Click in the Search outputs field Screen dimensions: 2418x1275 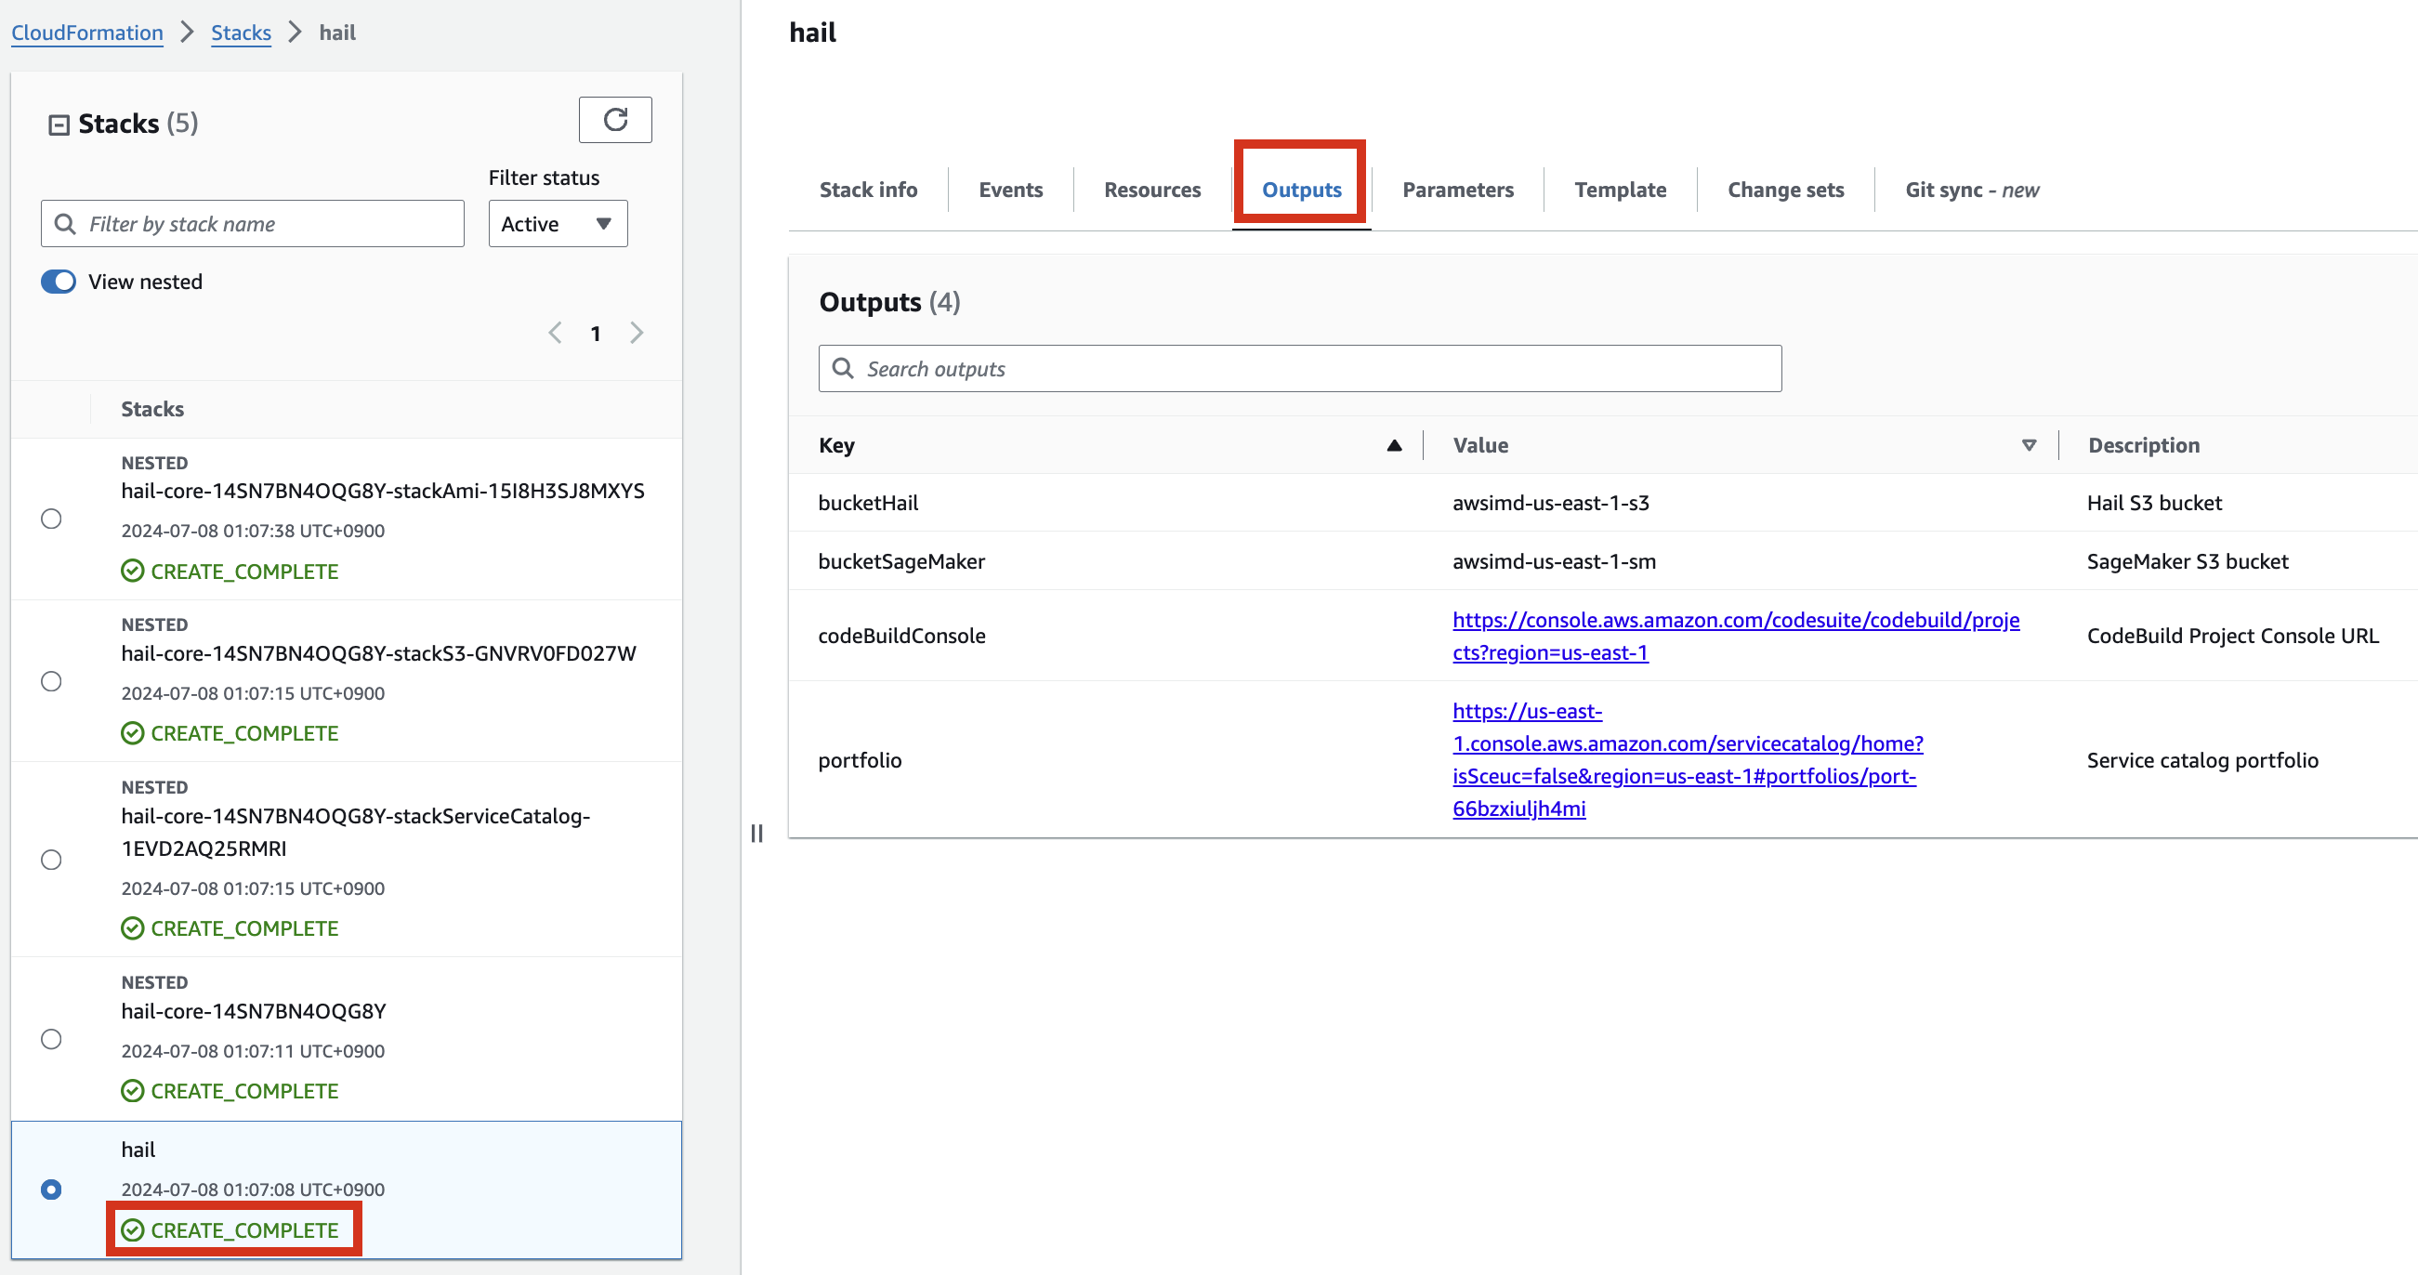coord(1300,369)
